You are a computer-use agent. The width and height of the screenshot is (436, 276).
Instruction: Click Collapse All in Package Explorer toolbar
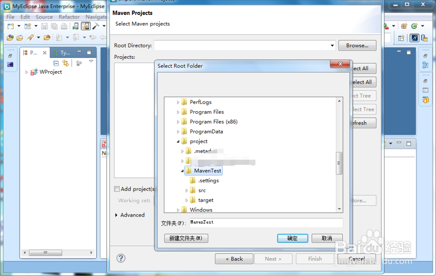click(56, 63)
